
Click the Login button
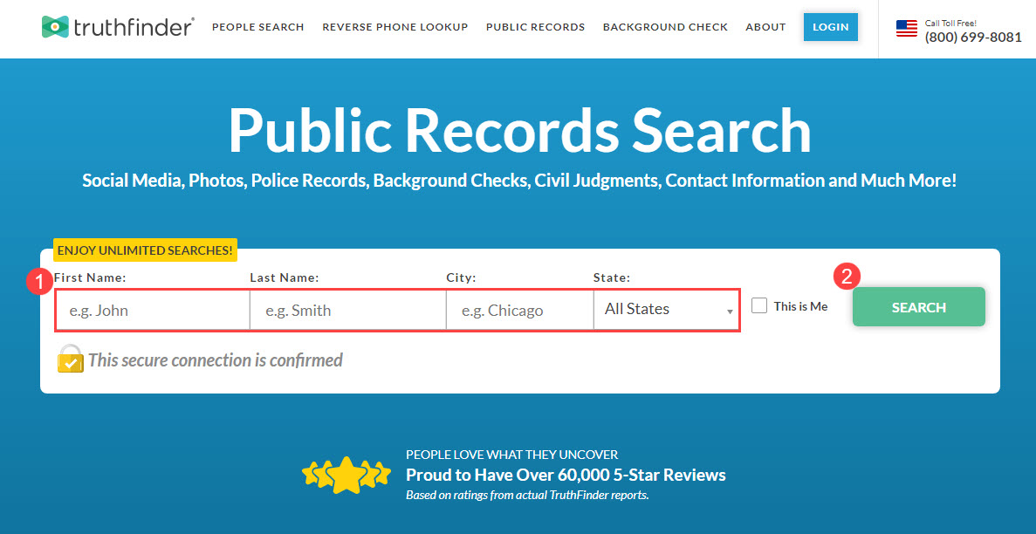831,27
